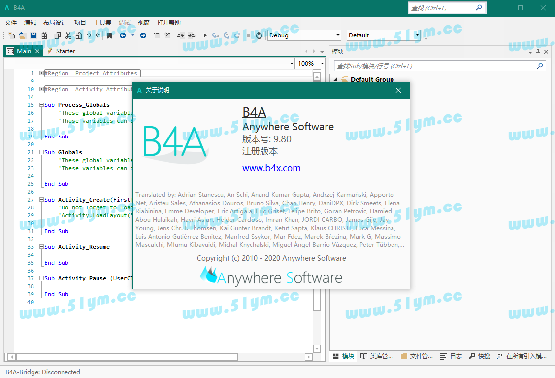The image size is (555, 378).
Task: Click the Export as zip package icon
Action: pos(44,35)
